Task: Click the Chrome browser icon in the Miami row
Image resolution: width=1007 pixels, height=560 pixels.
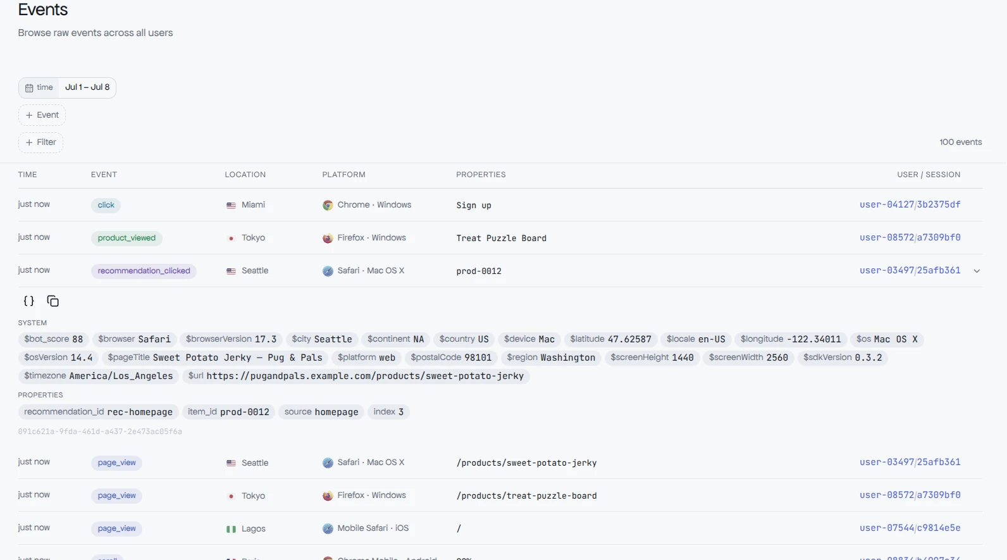Action: (x=328, y=206)
